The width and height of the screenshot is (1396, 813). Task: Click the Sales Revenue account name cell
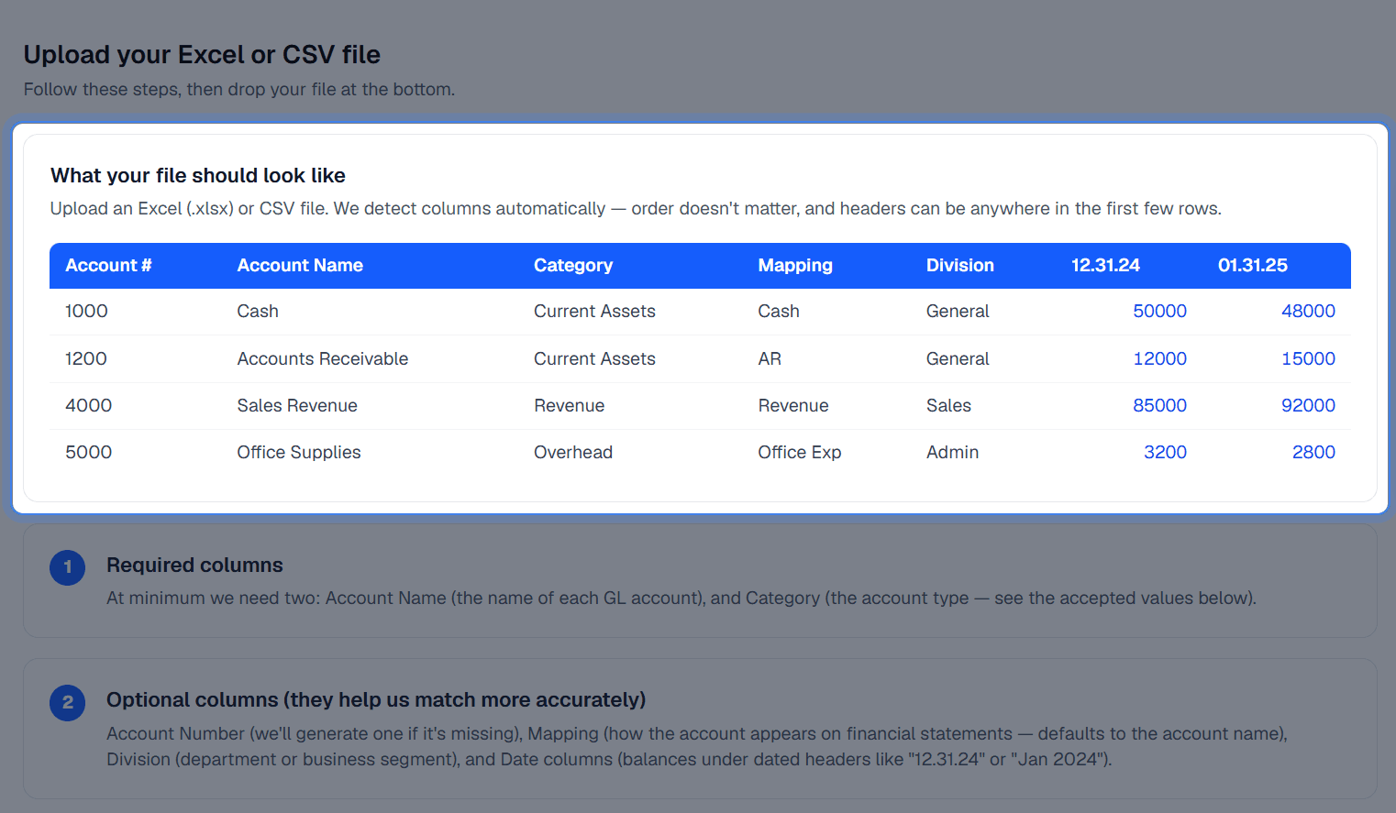(x=297, y=406)
